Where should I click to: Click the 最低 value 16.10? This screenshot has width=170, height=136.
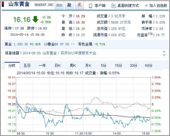80,29
